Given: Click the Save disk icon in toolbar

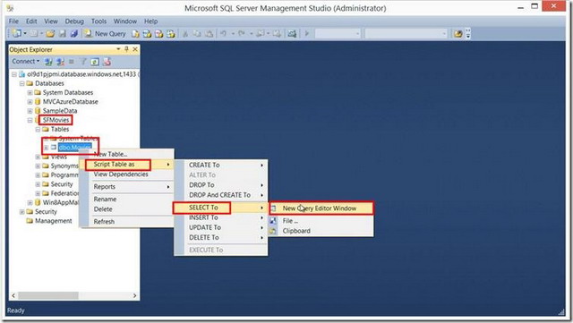Looking at the screenshot, I should coord(63,34).
